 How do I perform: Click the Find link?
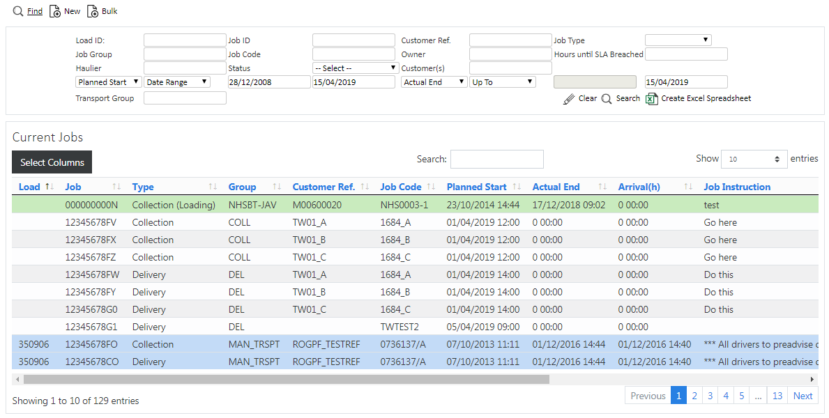point(35,11)
